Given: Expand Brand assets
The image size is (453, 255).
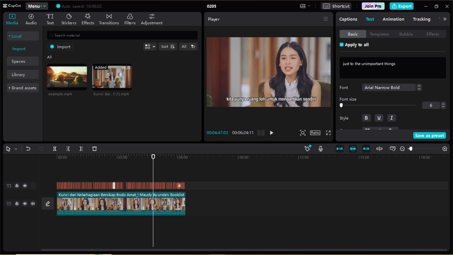Looking at the screenshot, I should click(x=23, y=88).
